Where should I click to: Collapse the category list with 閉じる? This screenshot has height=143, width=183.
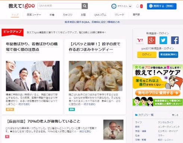[175, 115]
